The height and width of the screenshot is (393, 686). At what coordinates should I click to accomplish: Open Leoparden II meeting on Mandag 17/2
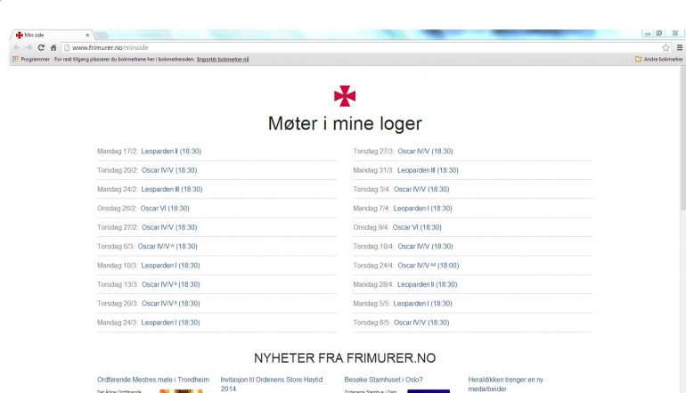click(171, 151)
